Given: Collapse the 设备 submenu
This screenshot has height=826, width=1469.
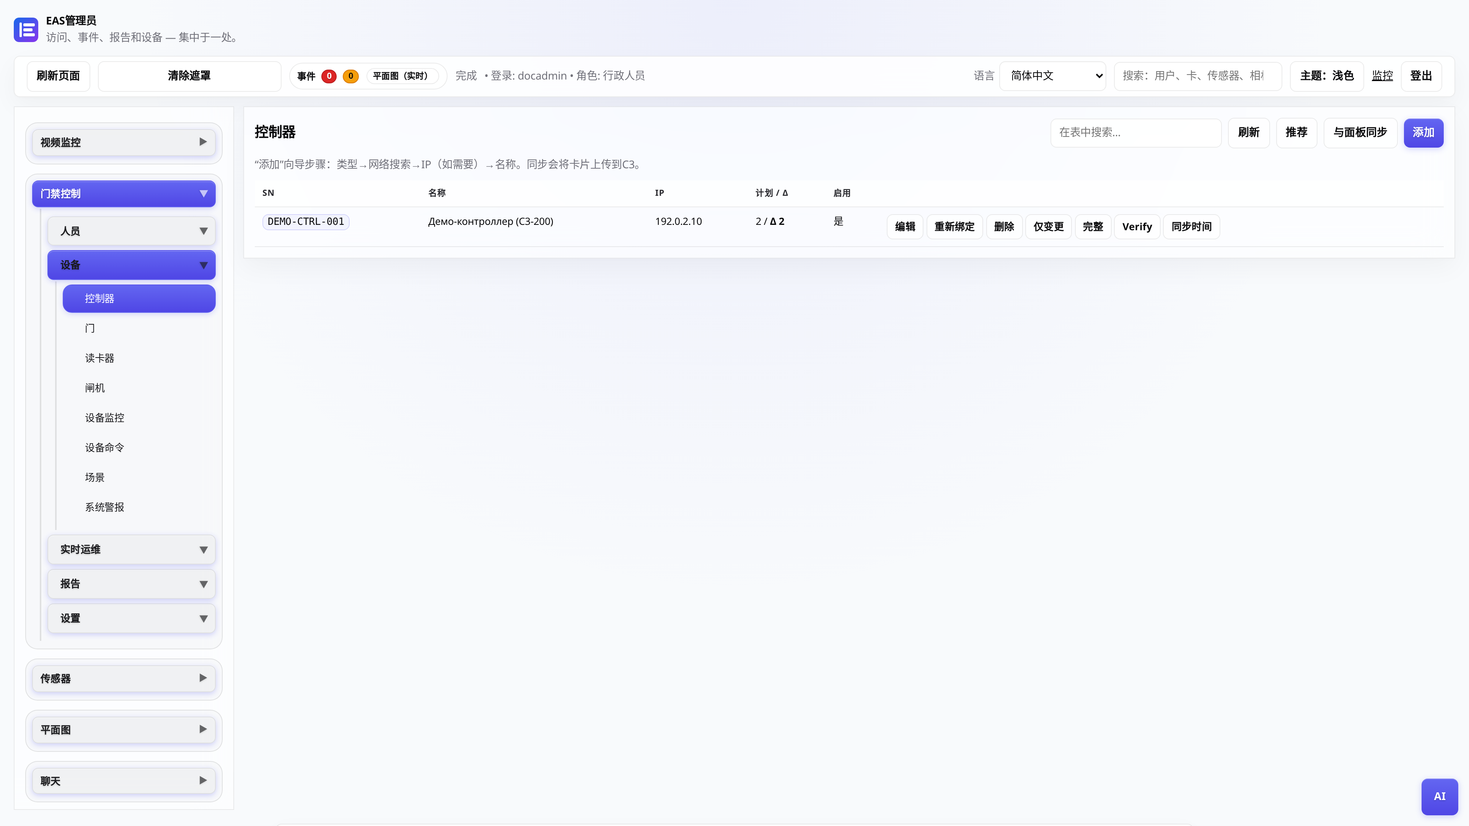Looking at the screenshot, I should [x=131, y=265].
